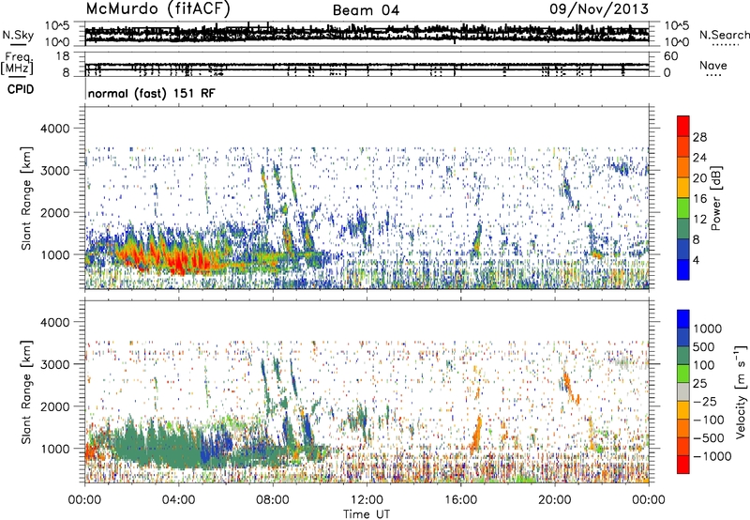The height and width of the screenshot is (520, 750).
Task: Click the "CPID" label
Action: (x=21, y=89)
